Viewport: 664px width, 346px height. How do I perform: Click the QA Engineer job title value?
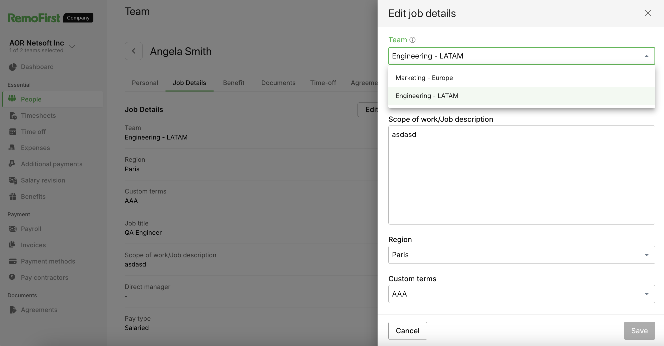click(143, 232)
